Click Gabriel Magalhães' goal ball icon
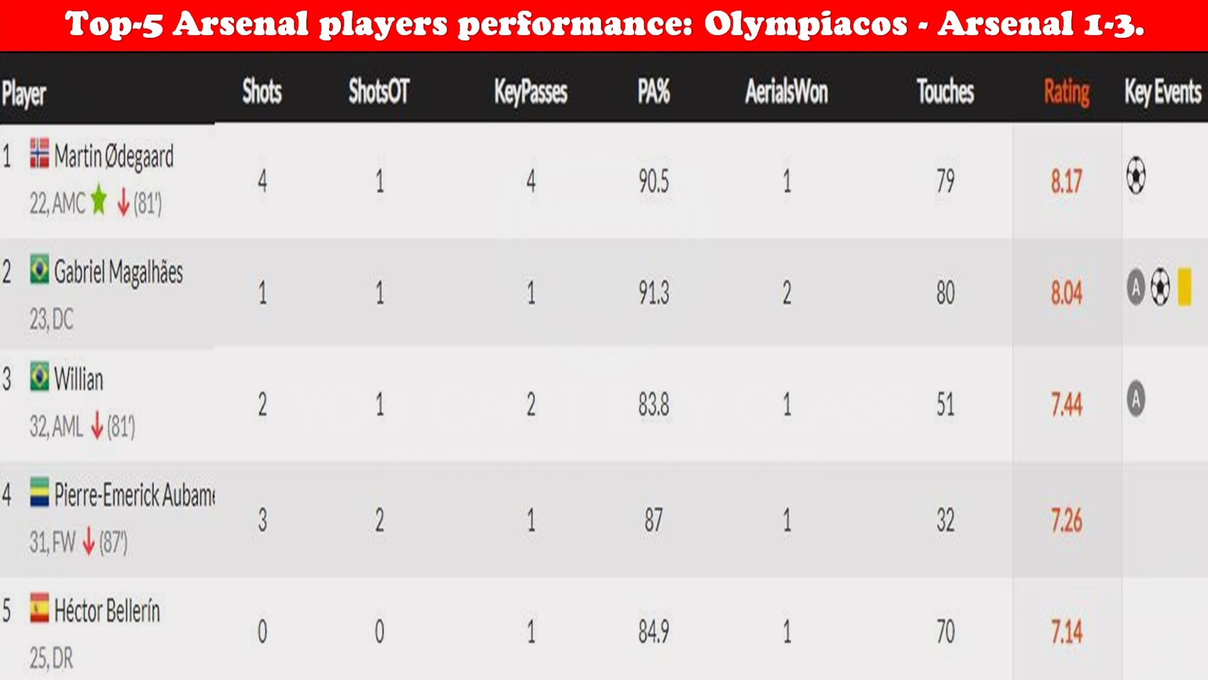The image size is (1208, 680). pos(1160,287)
